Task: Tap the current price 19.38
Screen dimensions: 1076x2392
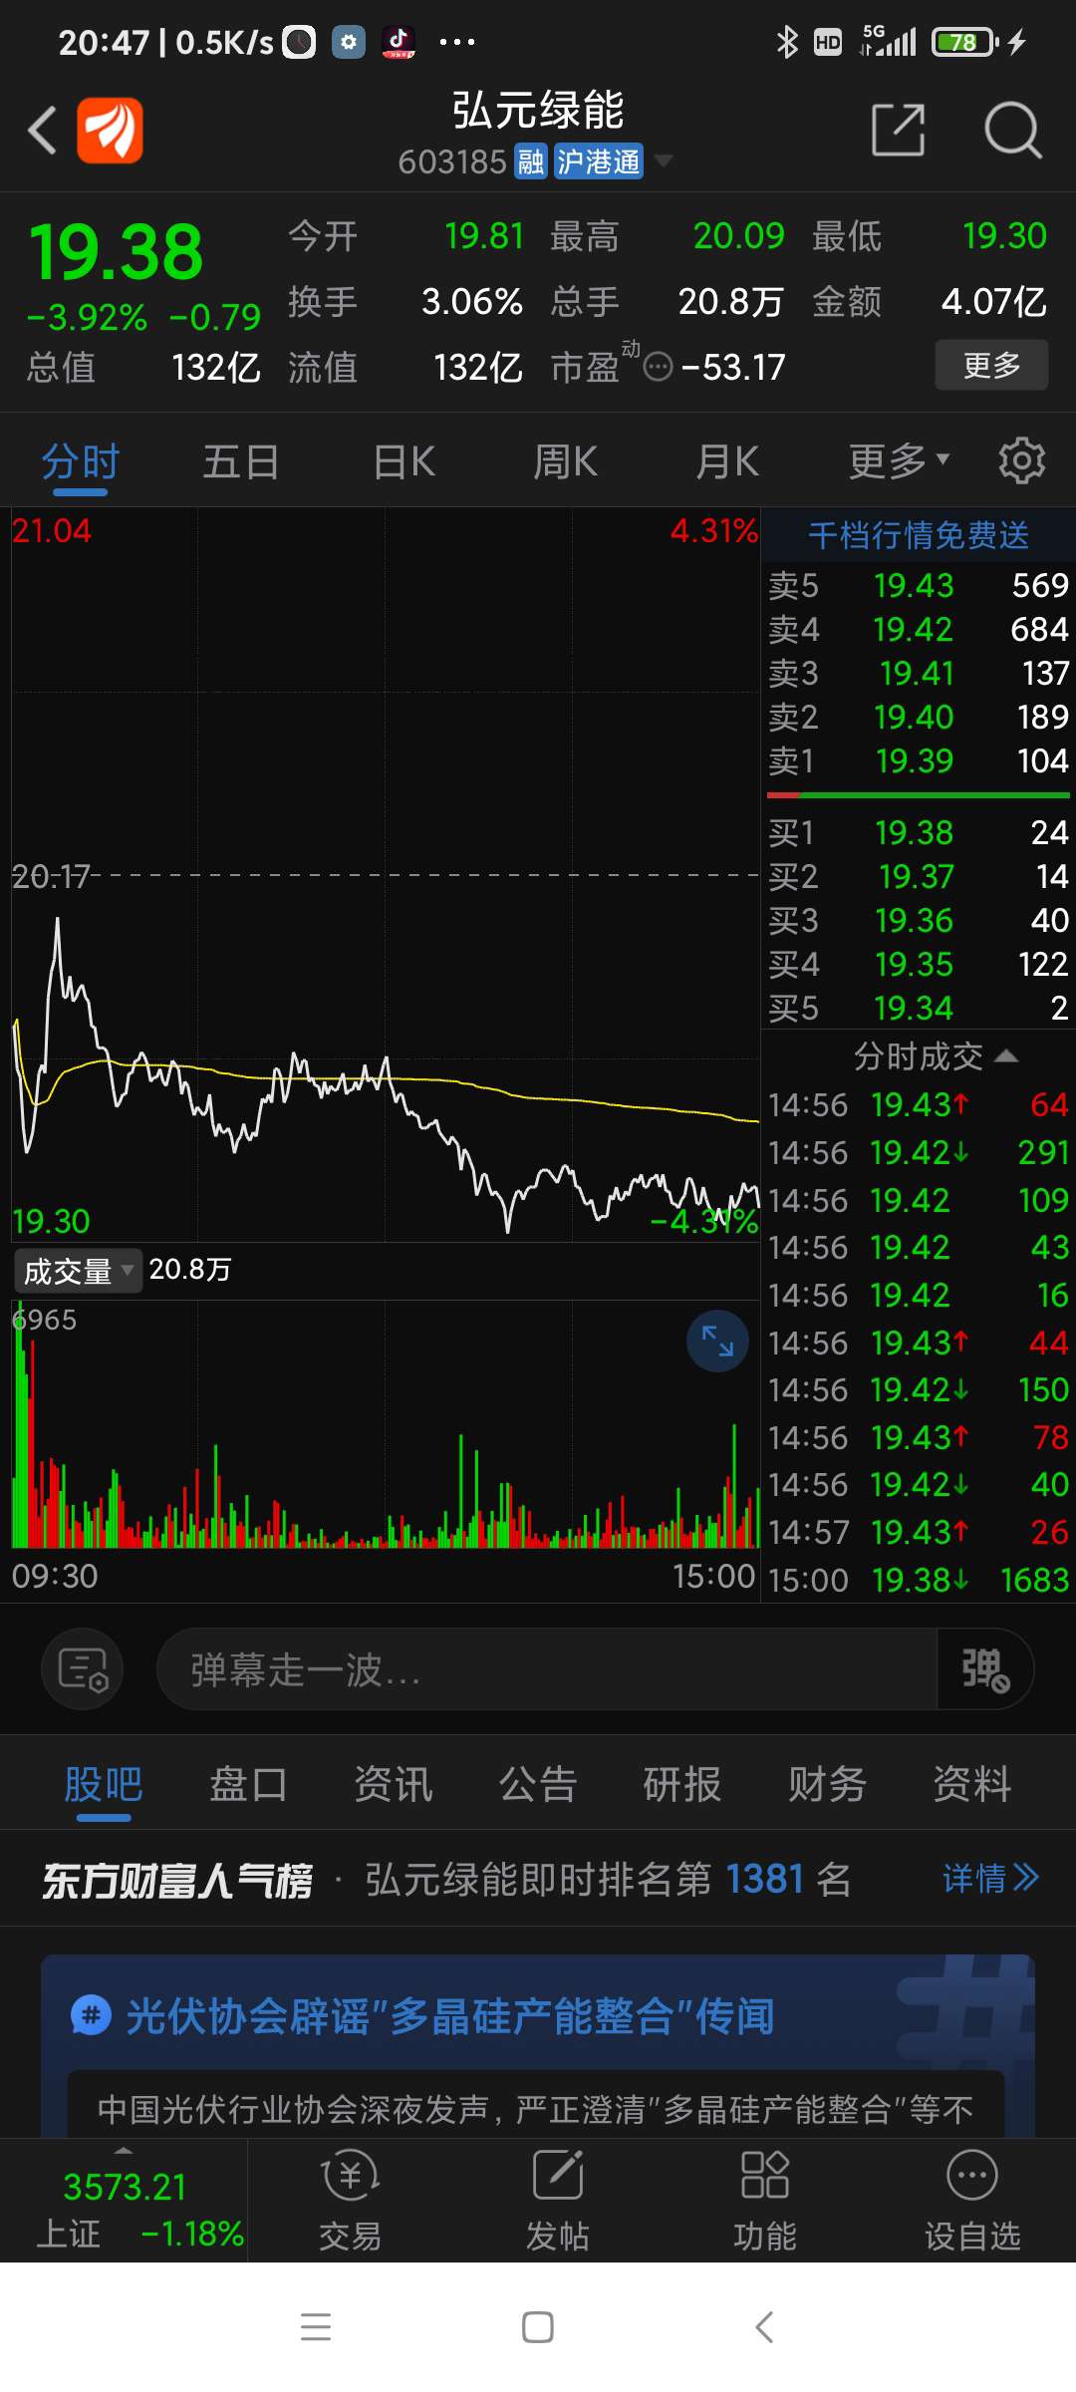Action: tap(117, 252)
